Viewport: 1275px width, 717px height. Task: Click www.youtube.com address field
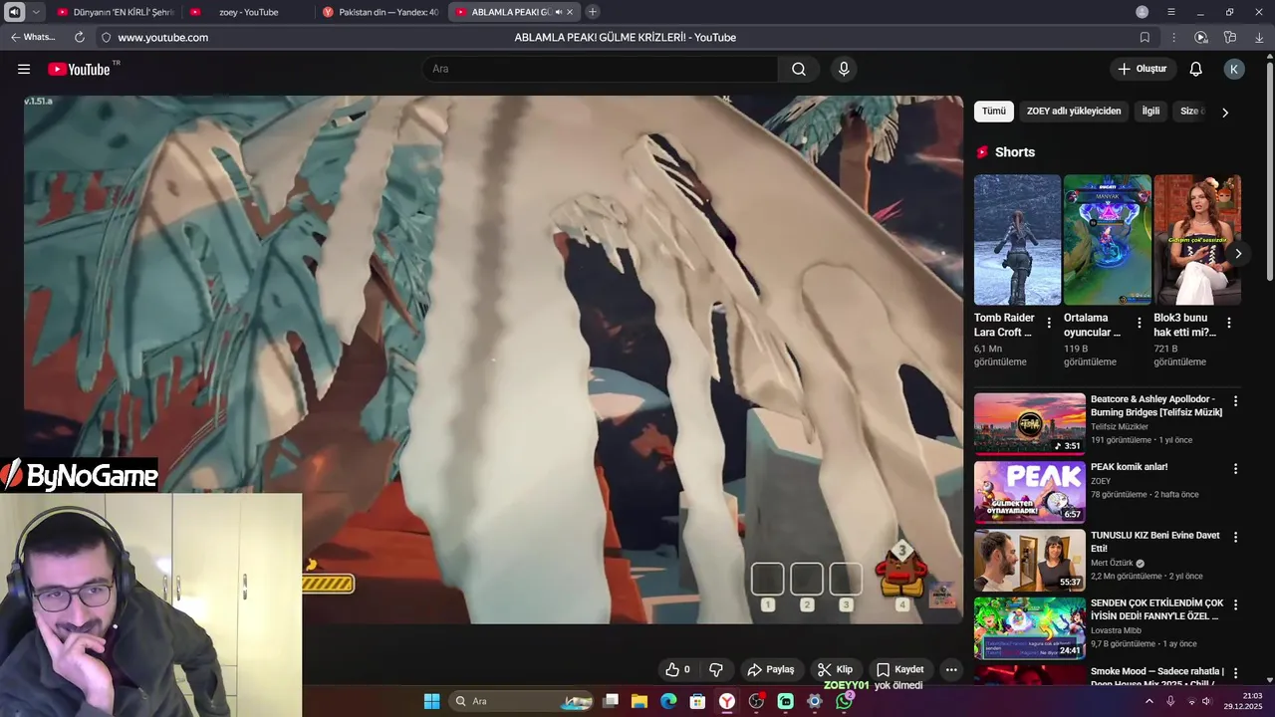pyautogui.click(x=163, y=37)
